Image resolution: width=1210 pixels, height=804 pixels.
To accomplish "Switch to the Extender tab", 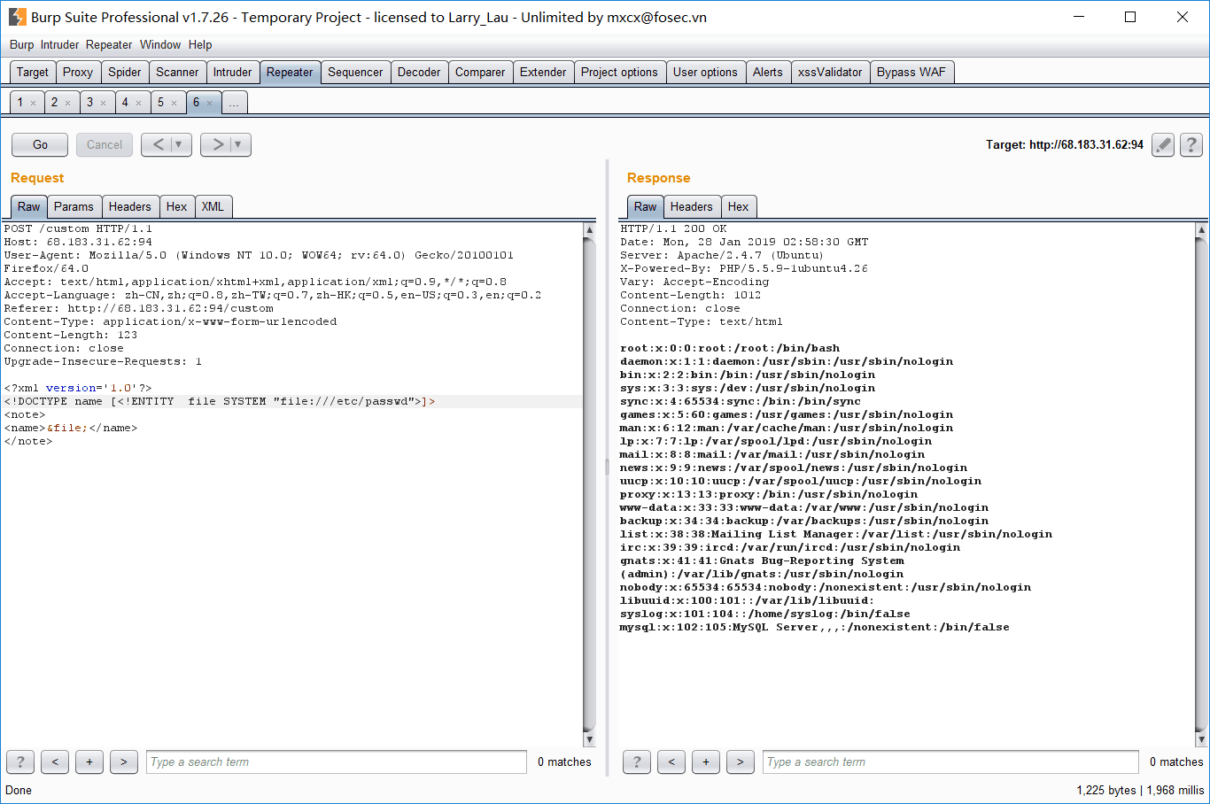I will click(x=543, y=73).
